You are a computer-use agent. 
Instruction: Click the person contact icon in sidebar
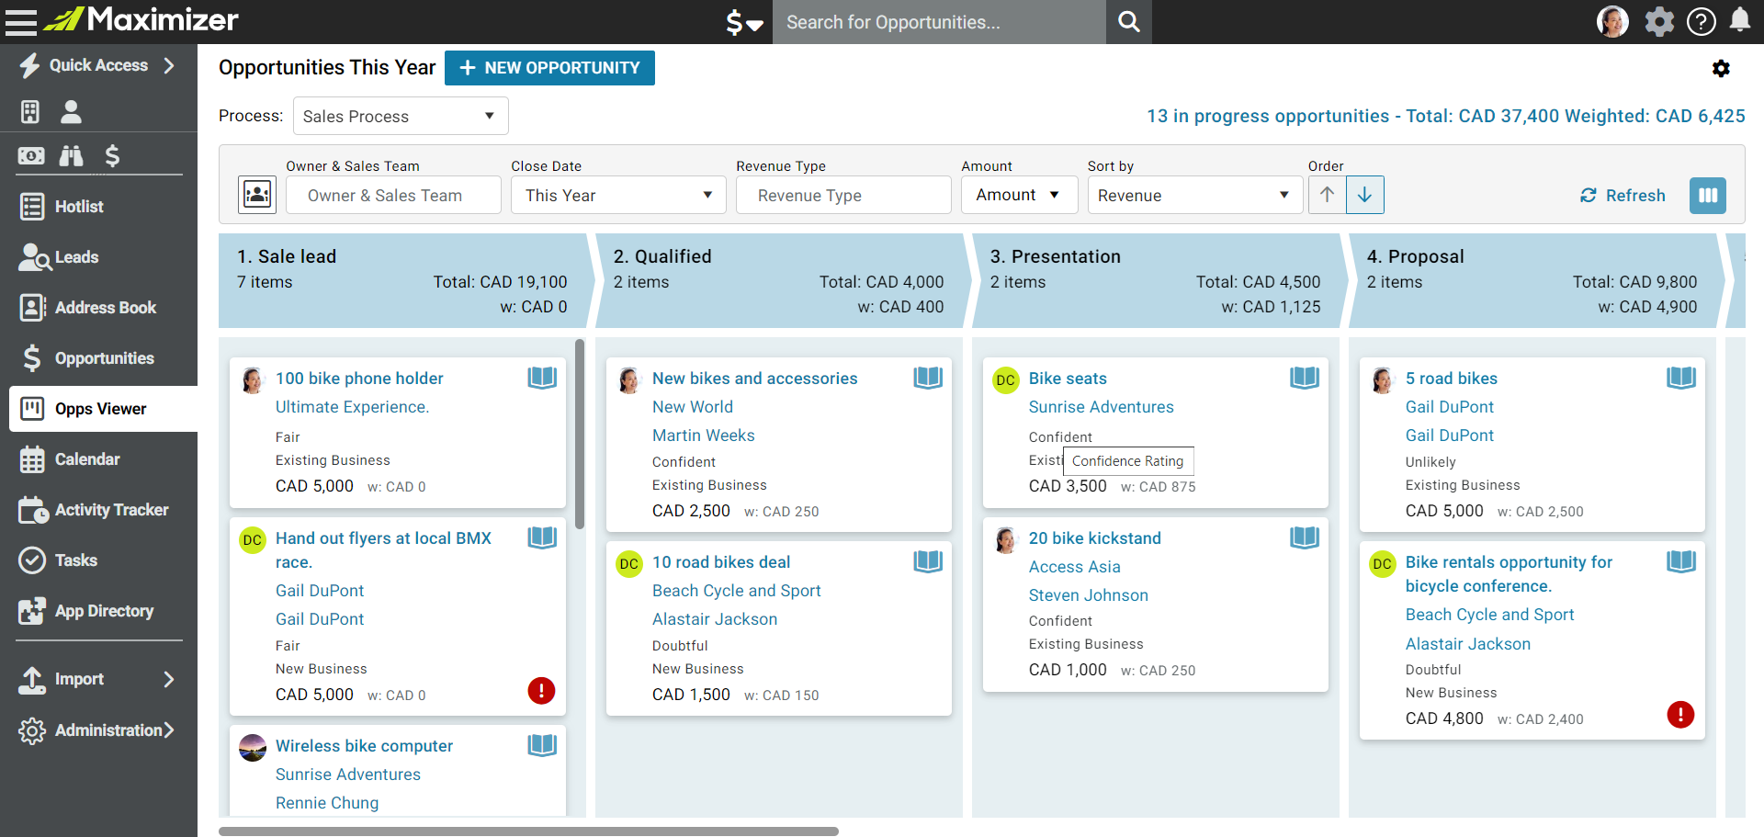click(x=71, y=111)
